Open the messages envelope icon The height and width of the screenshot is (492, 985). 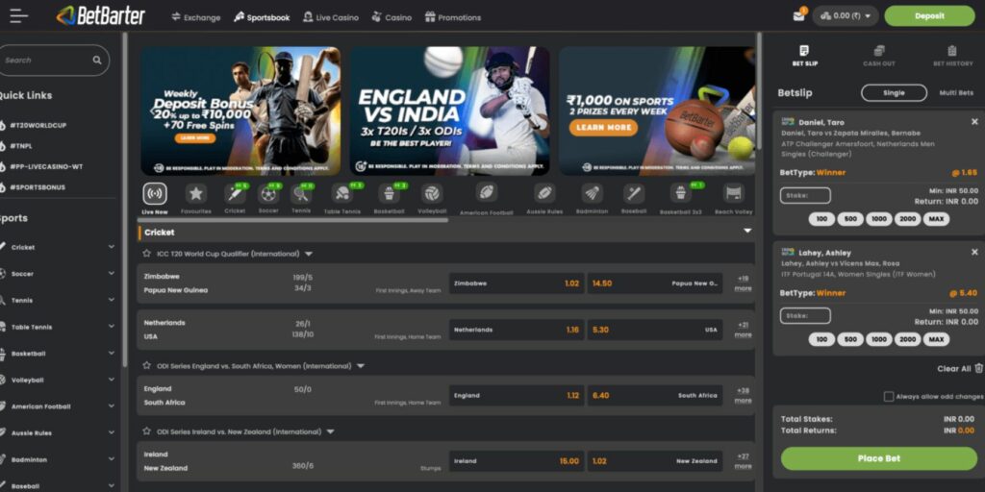[x=798, y=16]
